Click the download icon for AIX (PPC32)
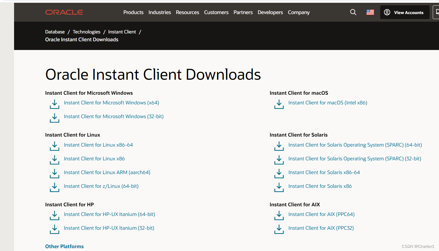 [279, 229]
